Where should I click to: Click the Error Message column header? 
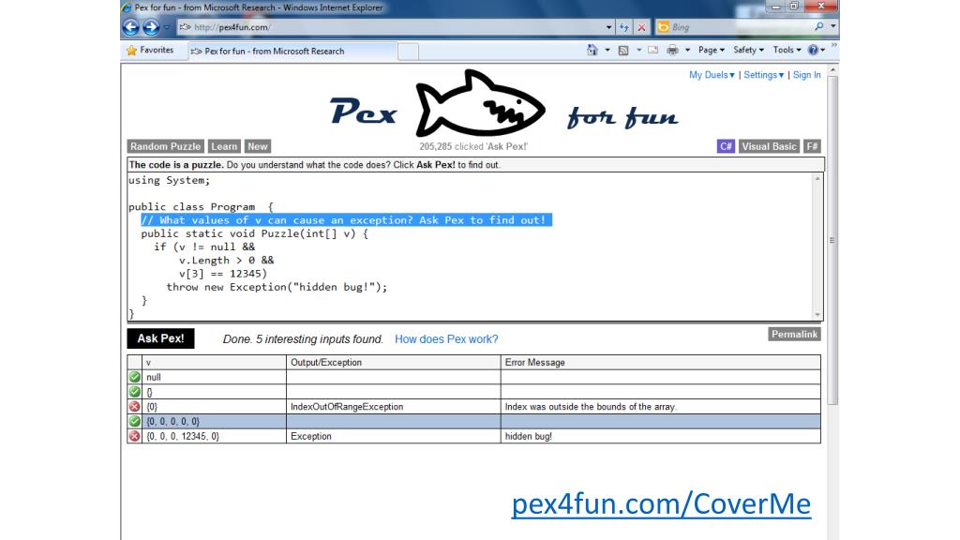point(661,363)
